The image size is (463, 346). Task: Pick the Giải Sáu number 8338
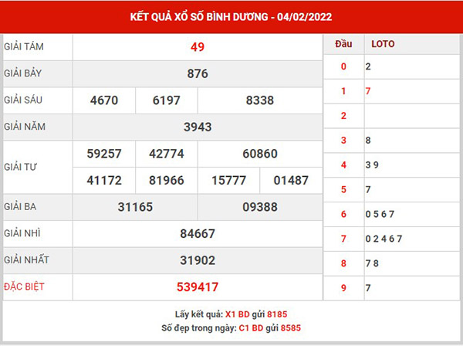click(x=260, y=100)
